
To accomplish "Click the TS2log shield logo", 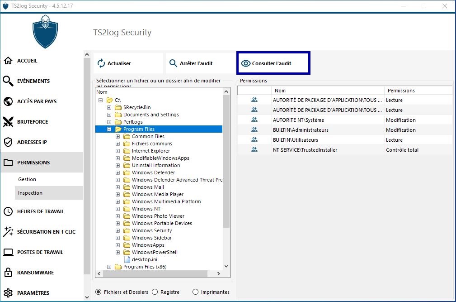I will coord(45,32).
